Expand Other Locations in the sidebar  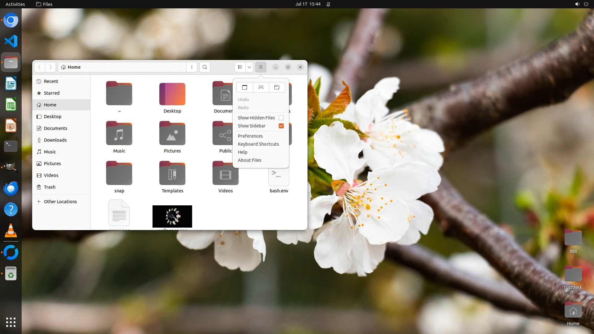[x=60, y=202]
